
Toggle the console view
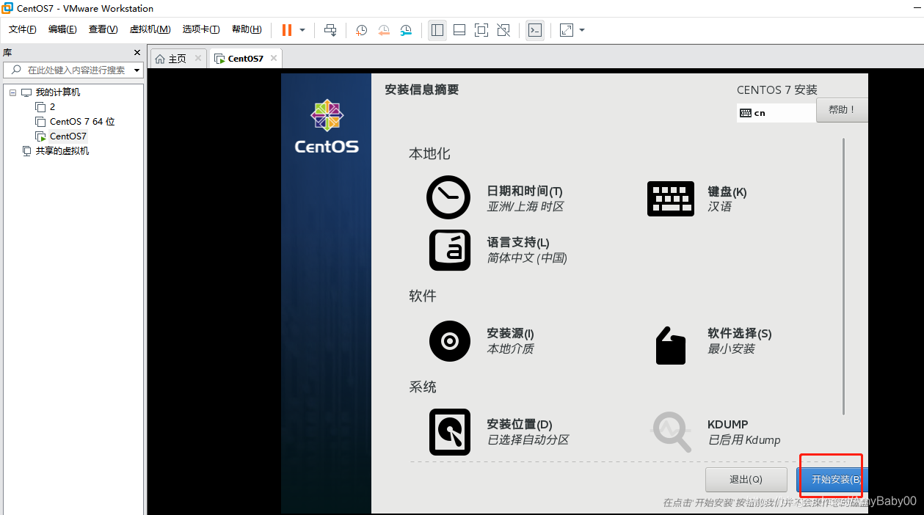coord(535,30)
